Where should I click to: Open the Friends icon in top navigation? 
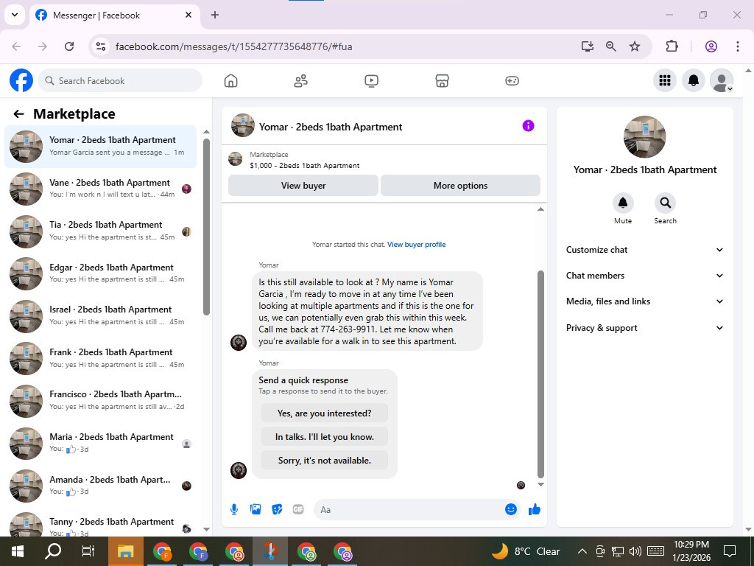click(301, 81)
